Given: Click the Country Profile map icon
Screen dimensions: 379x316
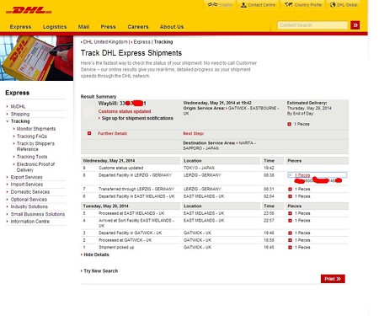Looking at the screenshot, I should (289, 5).
